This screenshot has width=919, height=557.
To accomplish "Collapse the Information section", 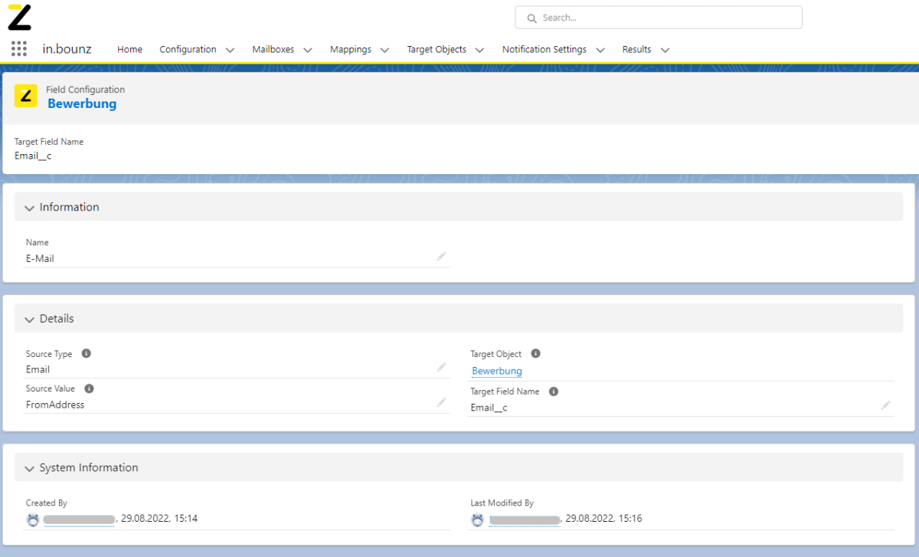I will coord(30,208).
